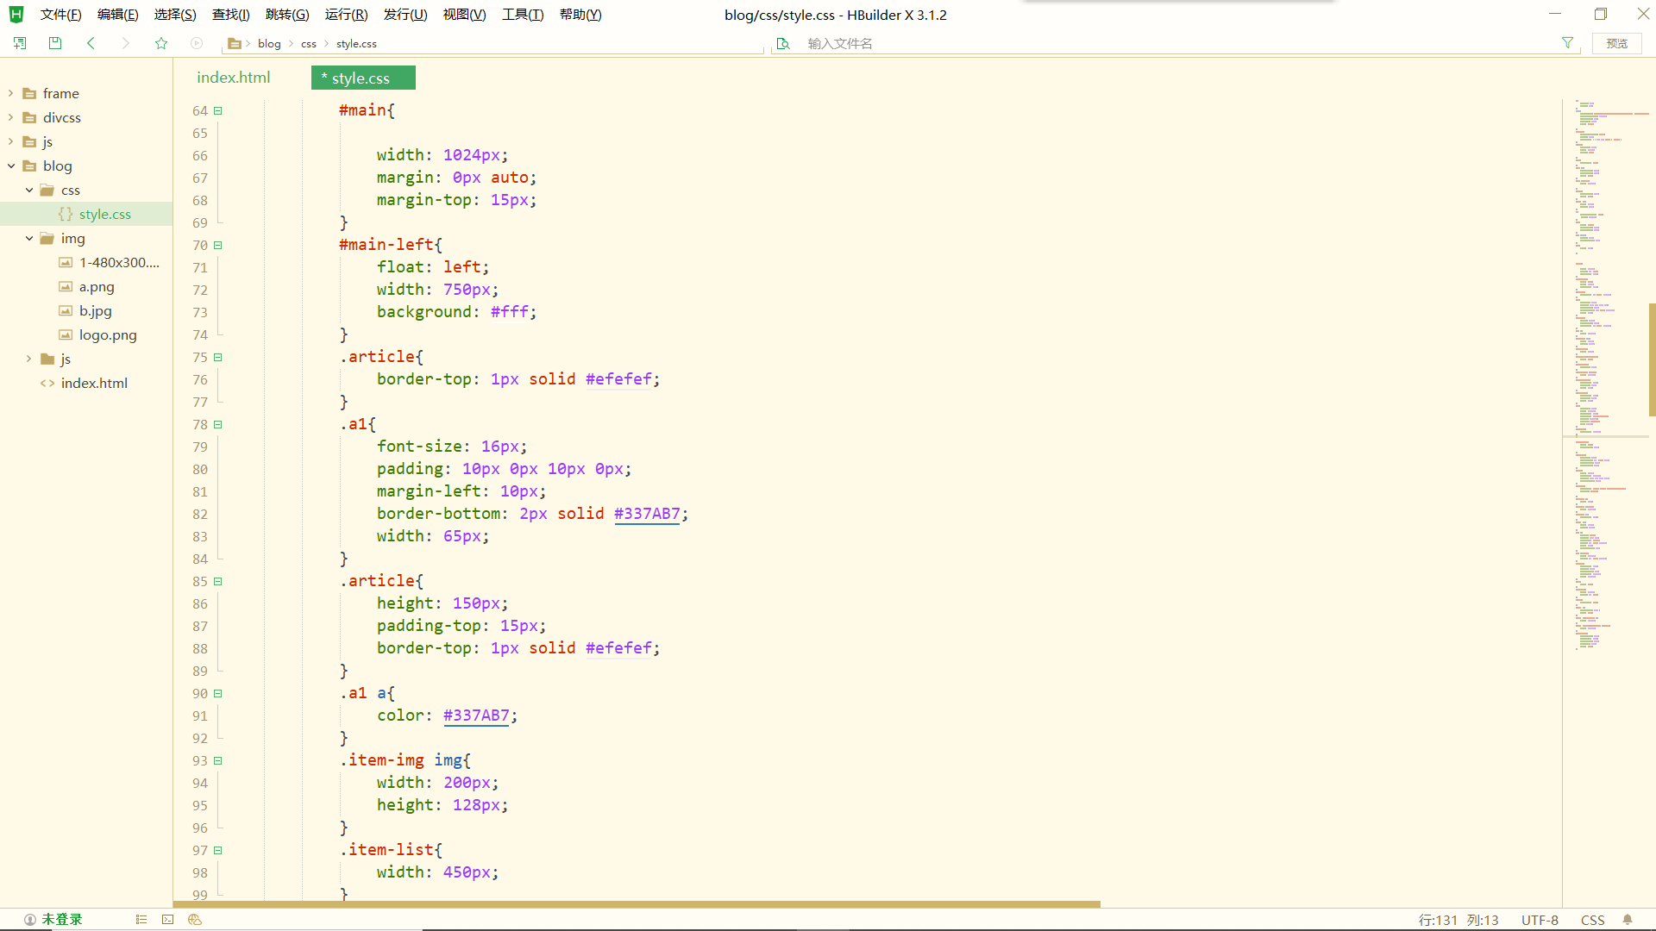Go back with the left arrow icon

pyautogui.click(x=91, y=43)
